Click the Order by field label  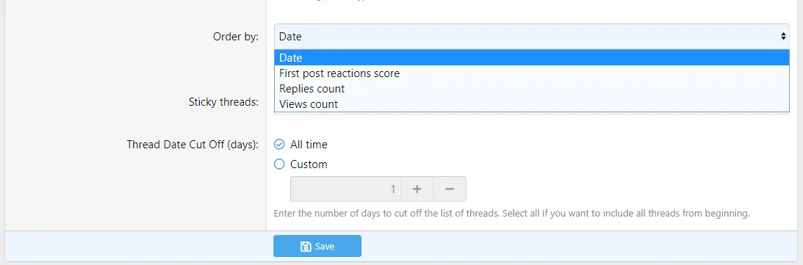[x=236, y=36]
